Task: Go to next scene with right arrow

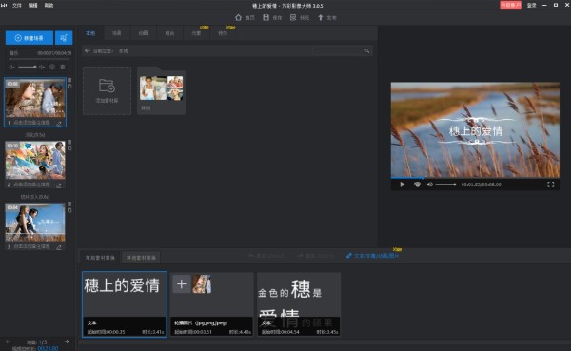Action: 67,341
